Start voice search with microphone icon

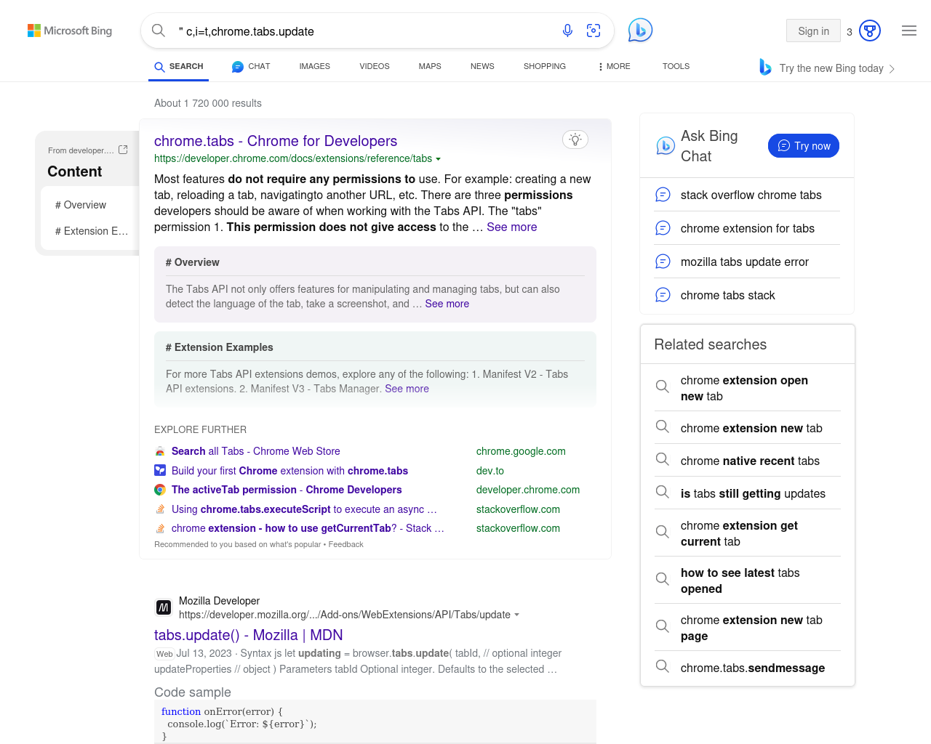567,31
